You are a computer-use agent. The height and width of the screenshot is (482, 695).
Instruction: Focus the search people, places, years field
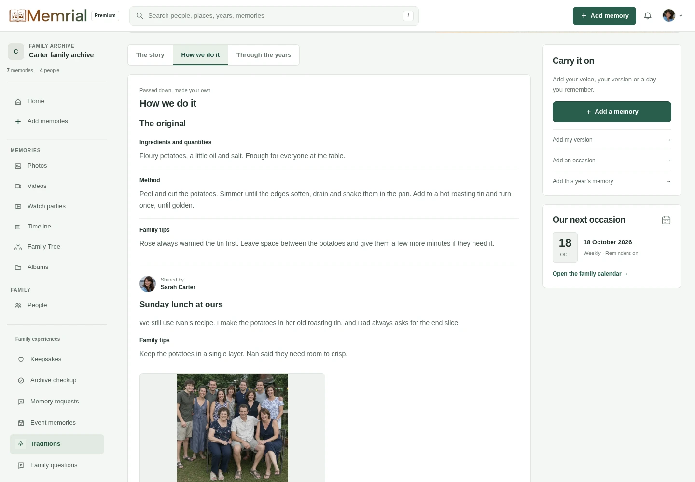[x=274, y=16]
